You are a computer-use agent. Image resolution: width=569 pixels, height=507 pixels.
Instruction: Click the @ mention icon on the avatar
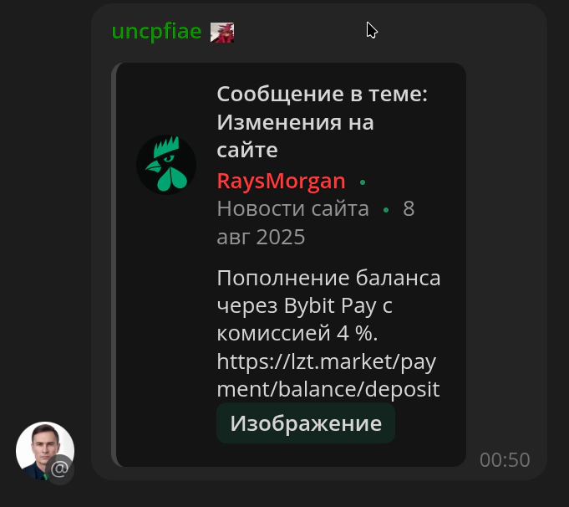(60, 469)
